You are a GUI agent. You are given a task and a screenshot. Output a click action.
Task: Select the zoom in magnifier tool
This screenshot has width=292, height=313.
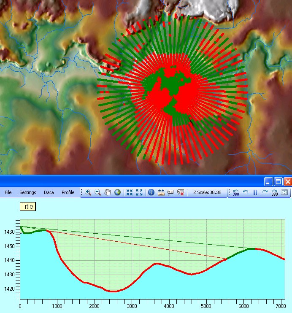tap(88, 192)
